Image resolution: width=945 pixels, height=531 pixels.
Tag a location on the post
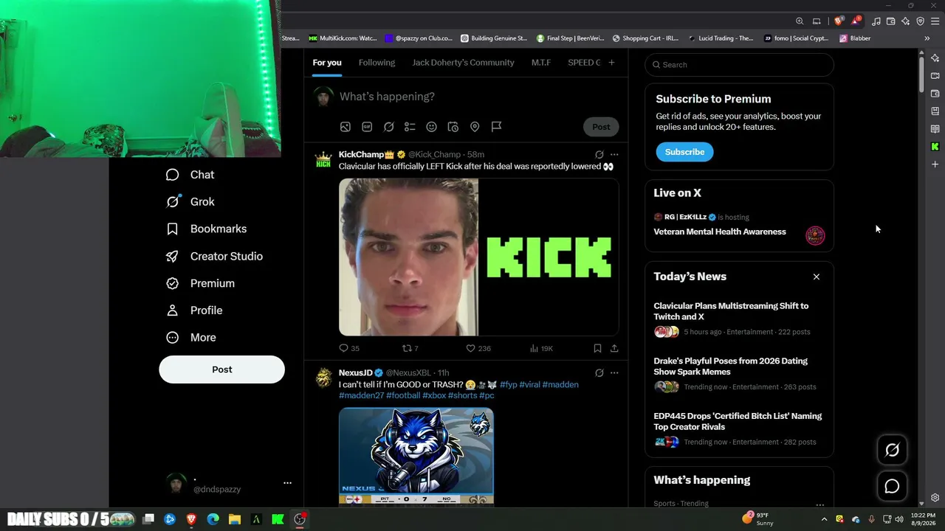475,127
